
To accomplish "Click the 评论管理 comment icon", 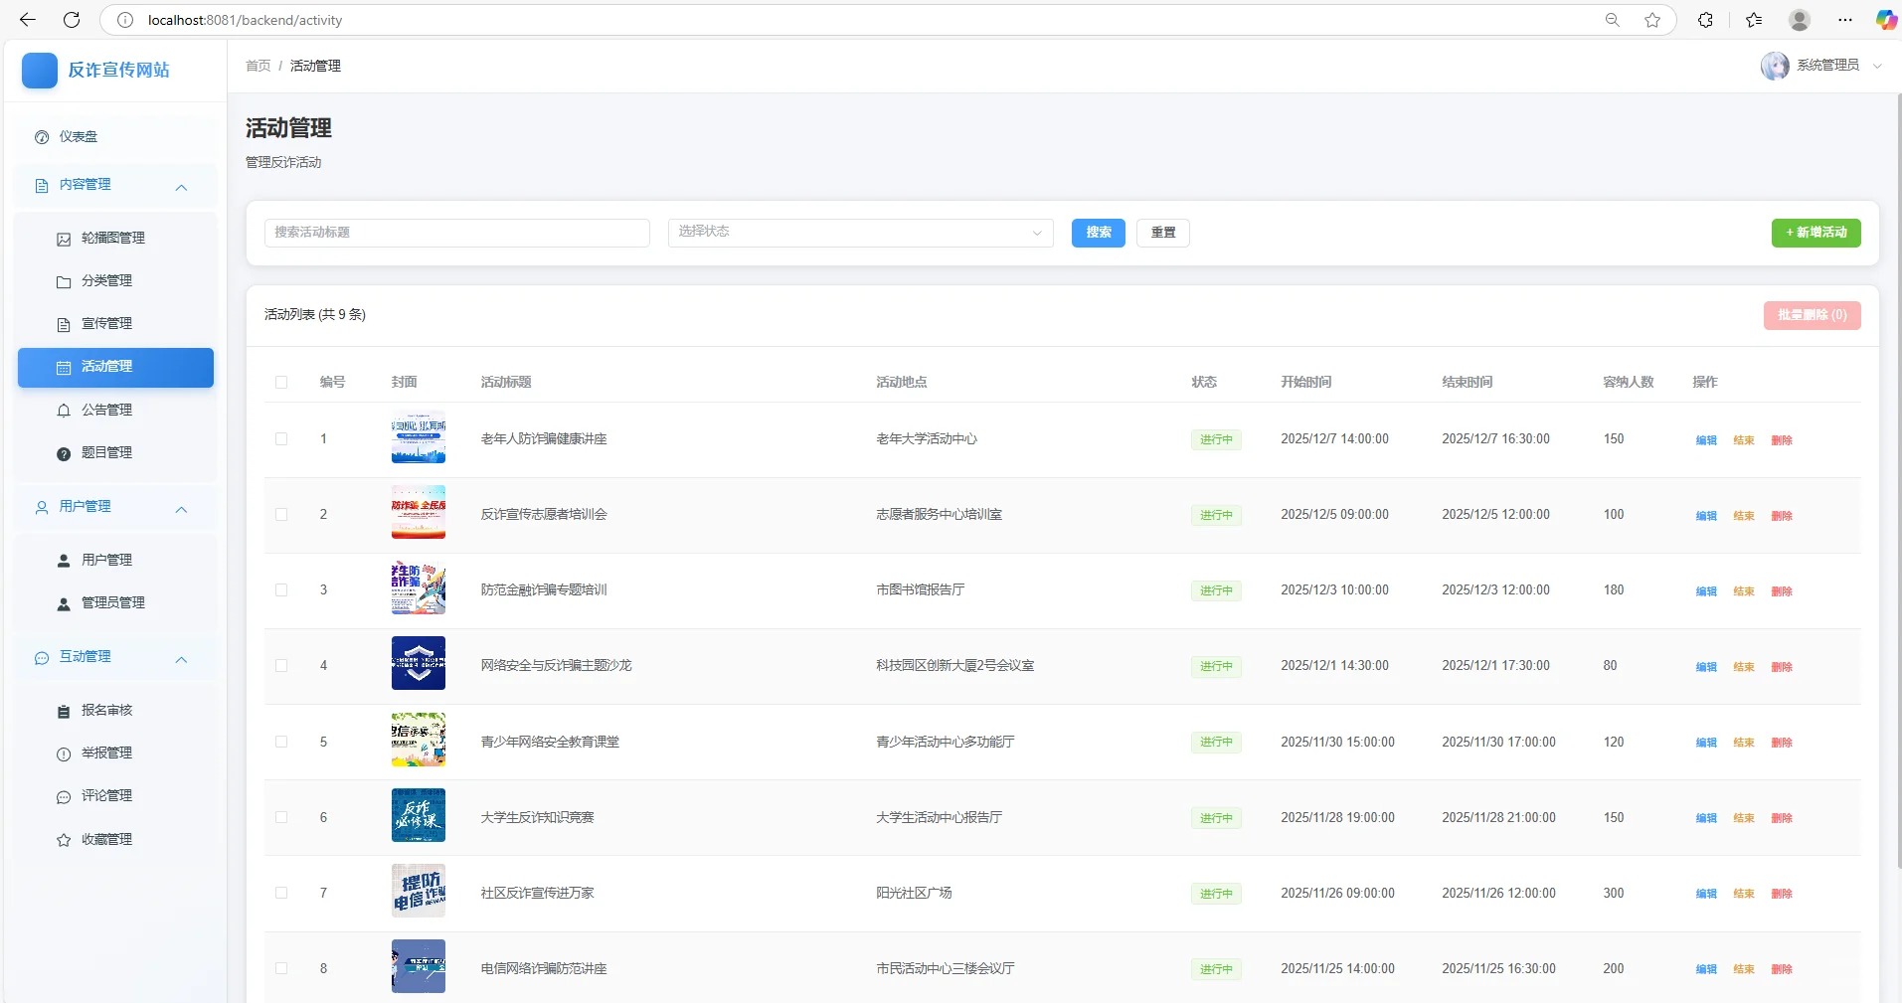I will click(x=64, y=795).
